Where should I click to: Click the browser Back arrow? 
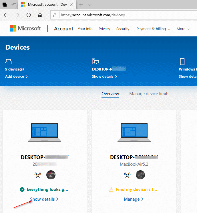tap(6, 15)
